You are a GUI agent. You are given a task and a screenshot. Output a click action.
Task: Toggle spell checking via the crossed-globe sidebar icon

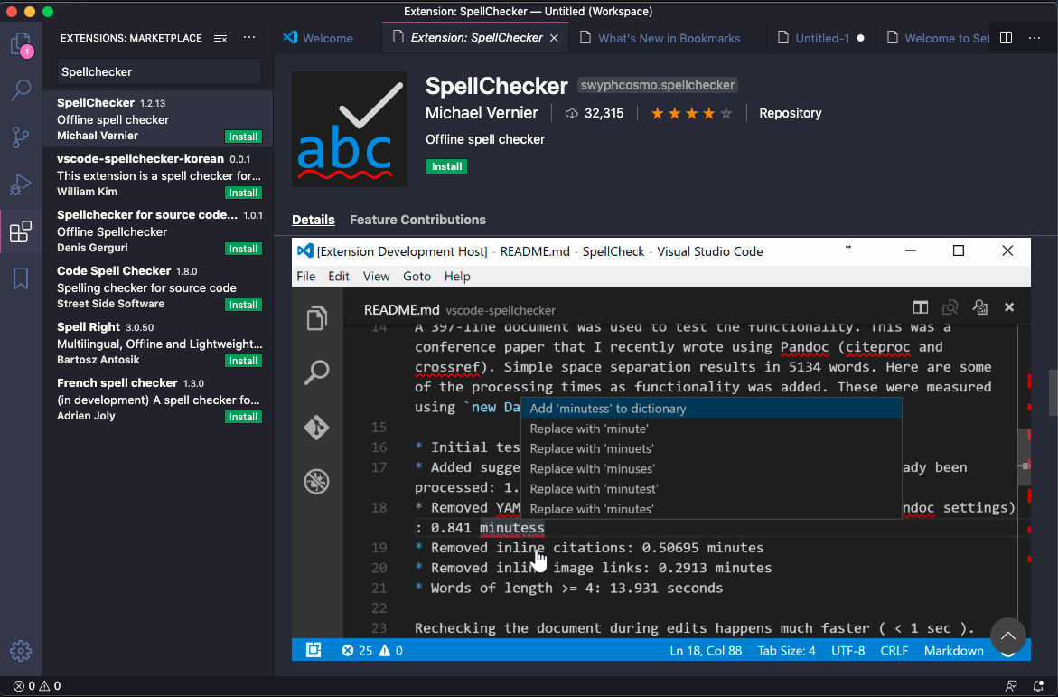[317, 482]
